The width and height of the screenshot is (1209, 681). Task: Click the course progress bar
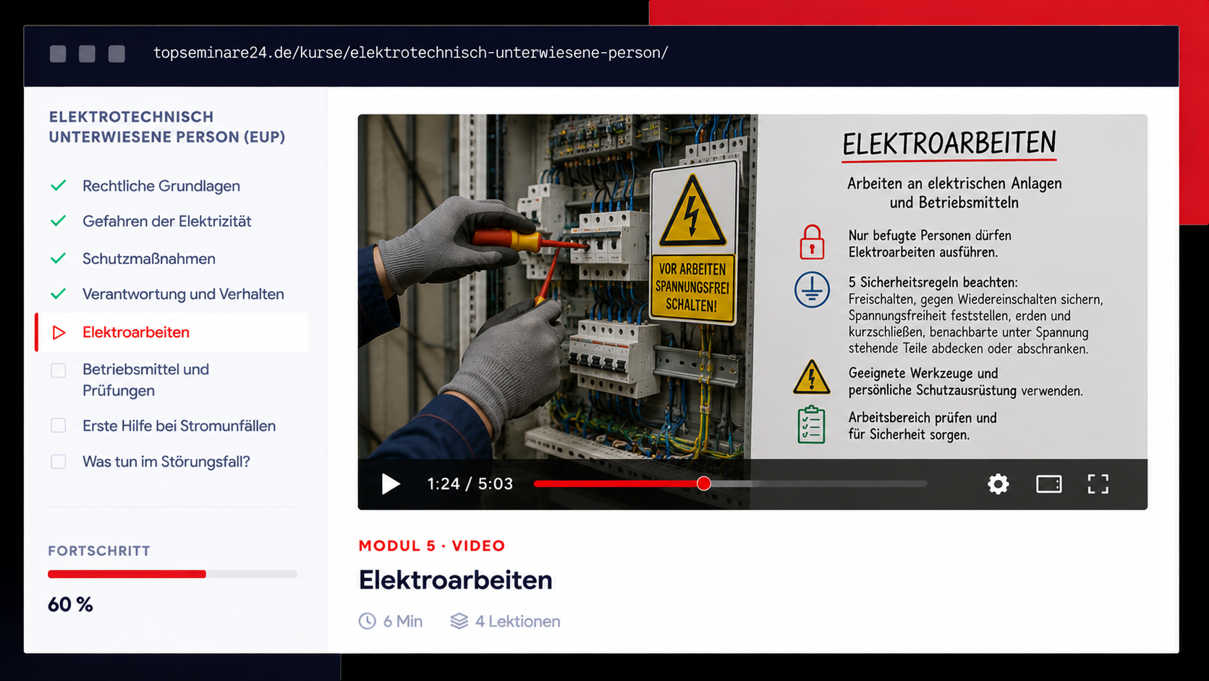point(172,574)
